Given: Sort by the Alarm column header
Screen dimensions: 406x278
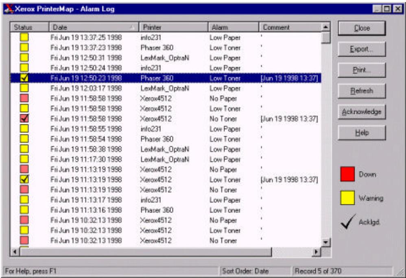Looking at the screenshot, I should [x=233, y=27].
